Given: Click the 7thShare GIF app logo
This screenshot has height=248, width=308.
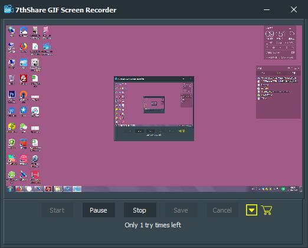Looking at the screenshot, I should click(x=8, y=9).
